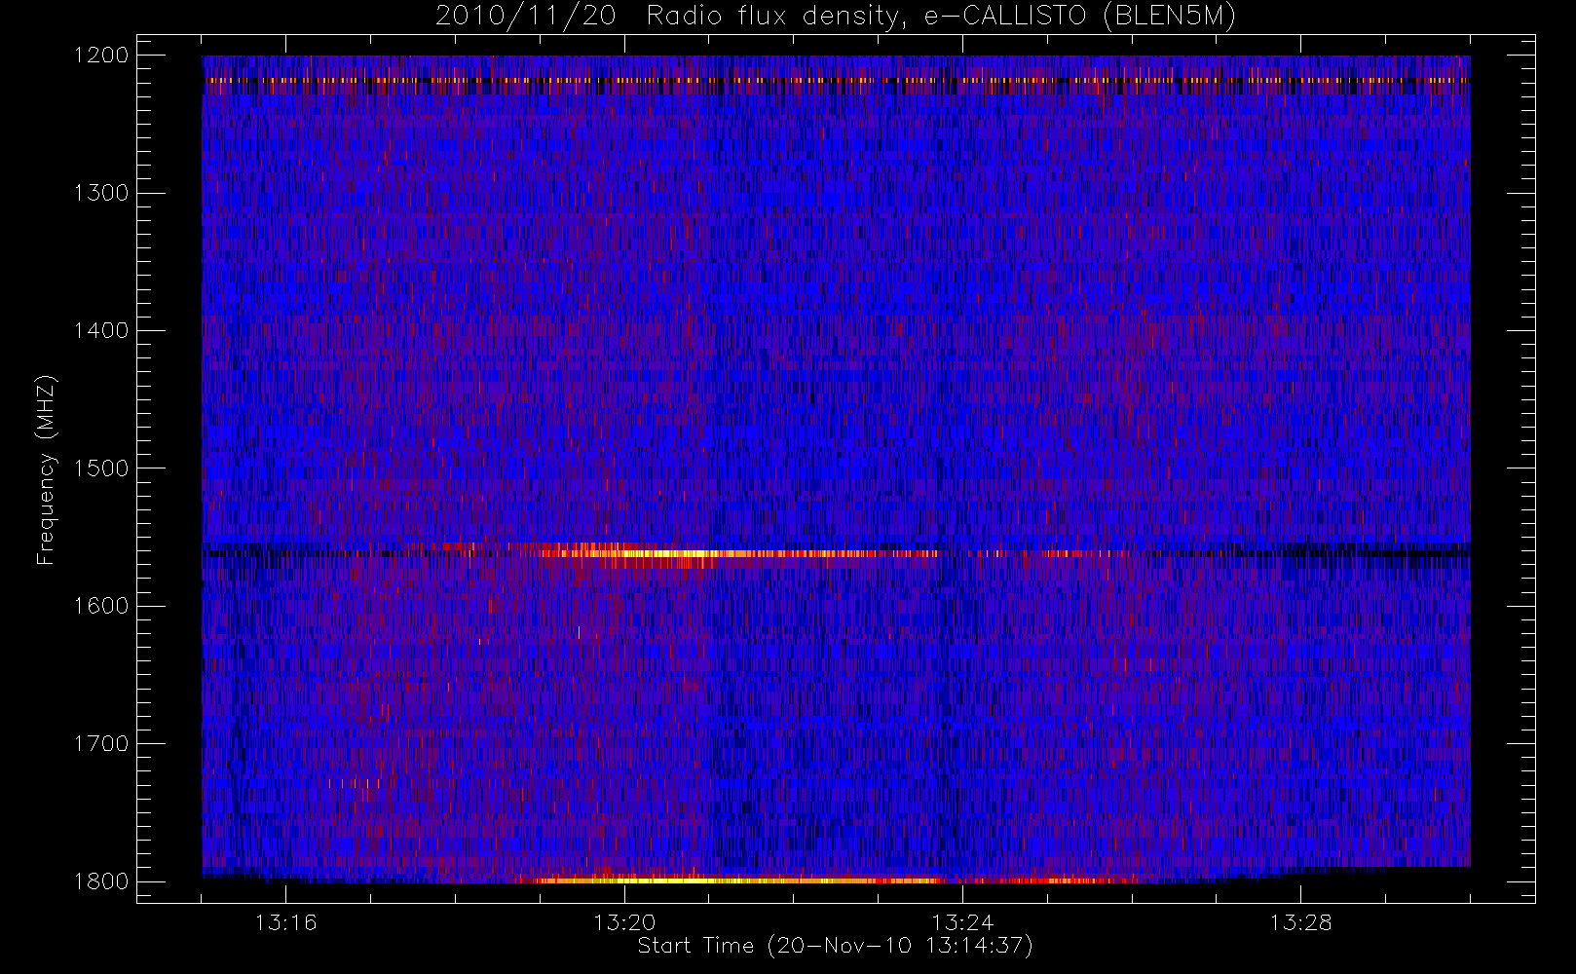Click the 13:20 time tick label
The height and width of the screenshot is (974, 1576).
pos(623,922)
